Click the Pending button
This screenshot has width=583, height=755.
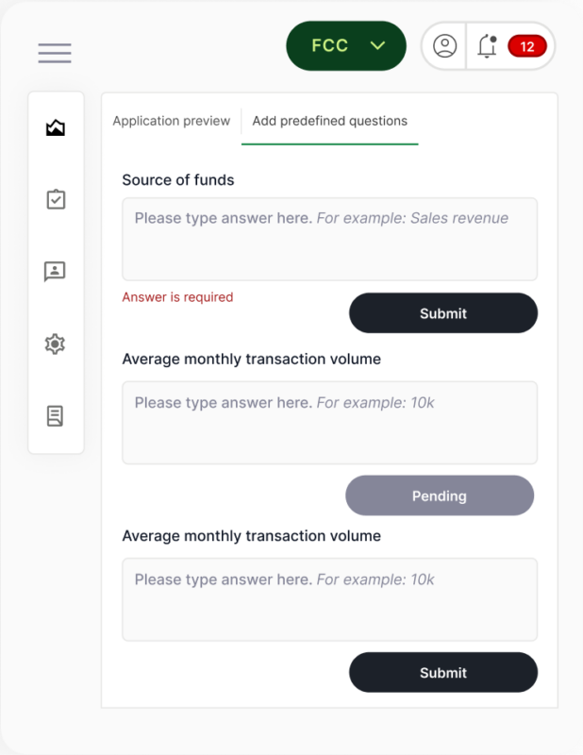[439, 495]
